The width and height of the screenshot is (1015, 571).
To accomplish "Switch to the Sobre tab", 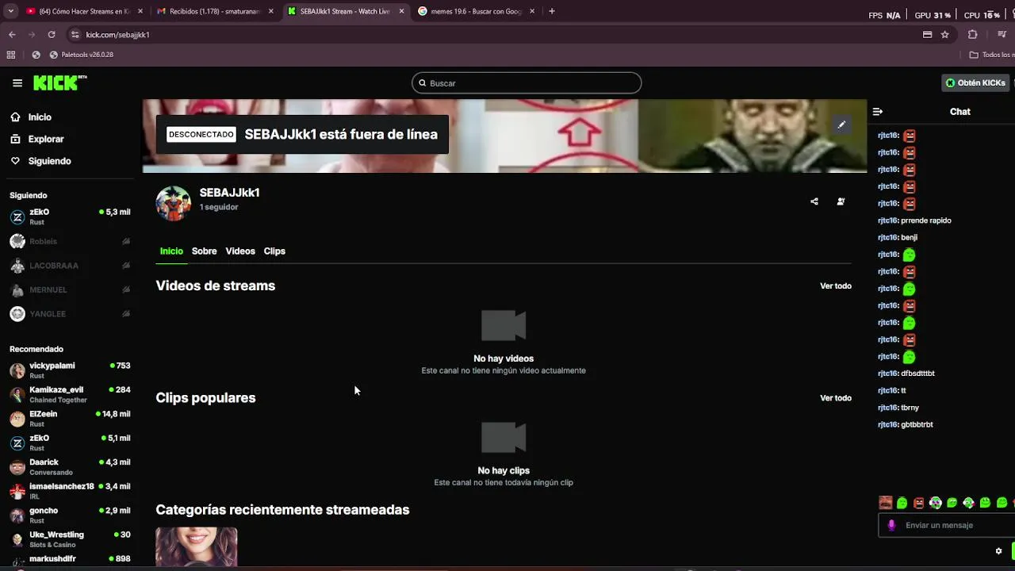I will 204,251.
